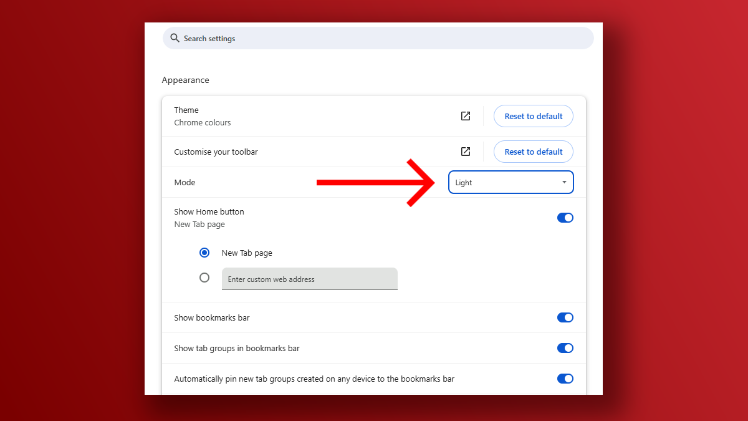Viewport: 748px width, 421px height.
Task: Turn off the Show Home button toggle
Action: 565,218
